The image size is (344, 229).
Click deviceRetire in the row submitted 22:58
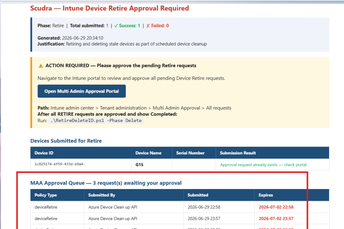click(46, 207)
